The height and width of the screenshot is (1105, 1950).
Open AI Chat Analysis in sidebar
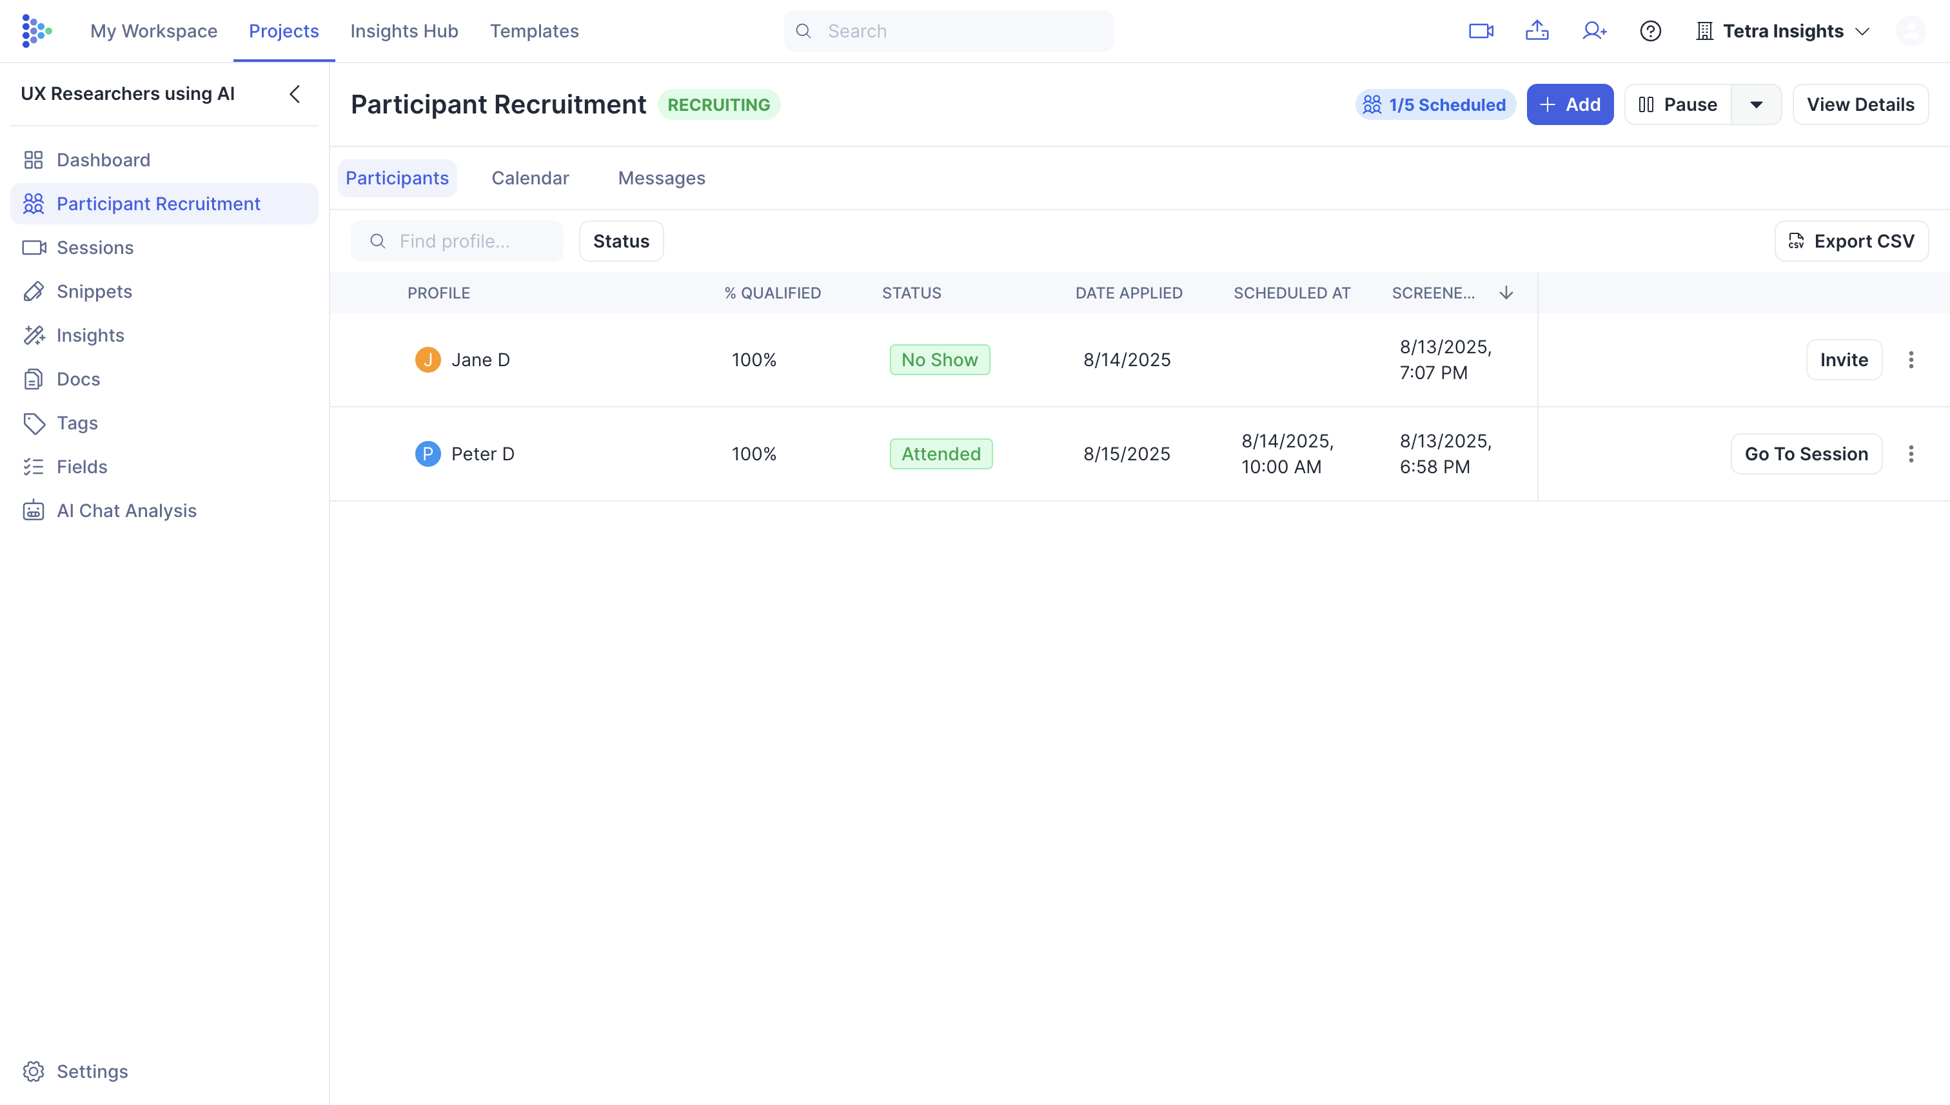(164, 511)
